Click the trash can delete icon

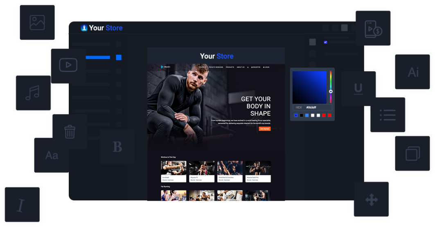70,132
